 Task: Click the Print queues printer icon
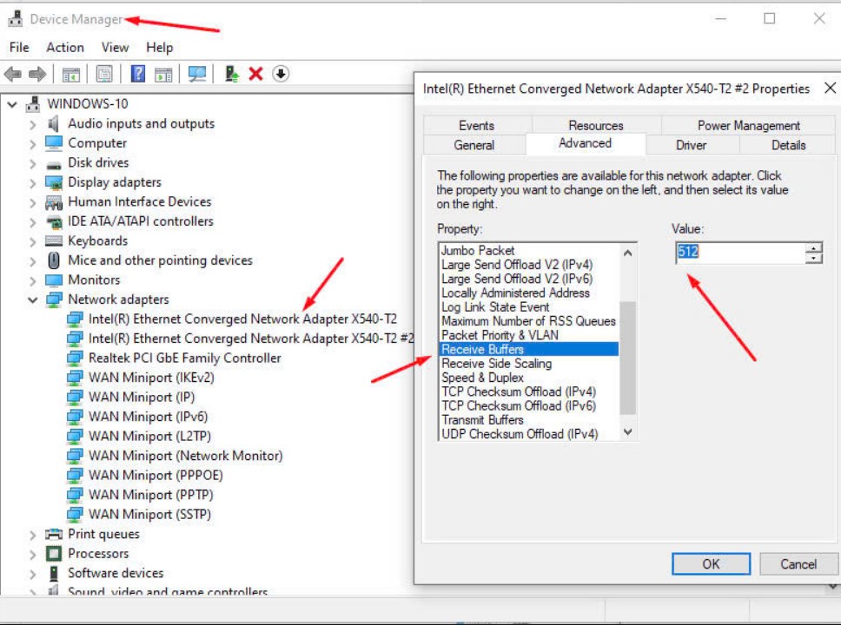point(54,534)
